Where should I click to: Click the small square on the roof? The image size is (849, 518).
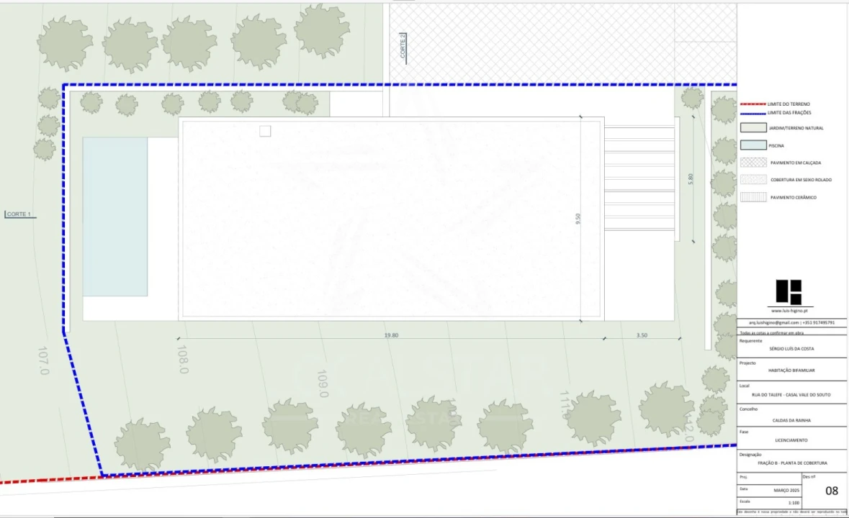[x=265, y=131]
